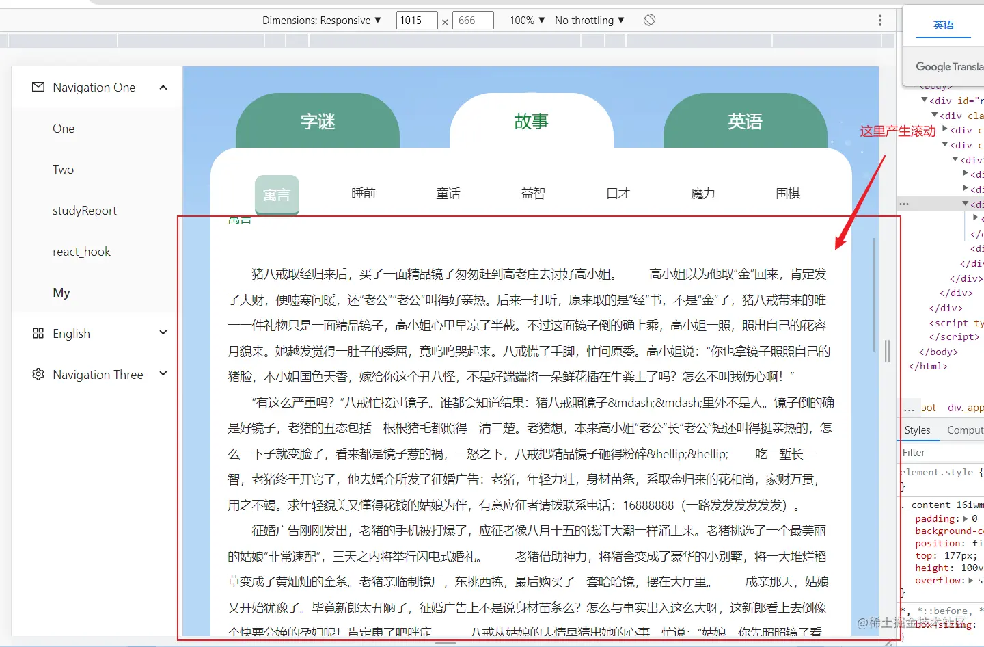Select the 围棋 category
This screenshot has width=984, height=647.
tap(788, 194)
